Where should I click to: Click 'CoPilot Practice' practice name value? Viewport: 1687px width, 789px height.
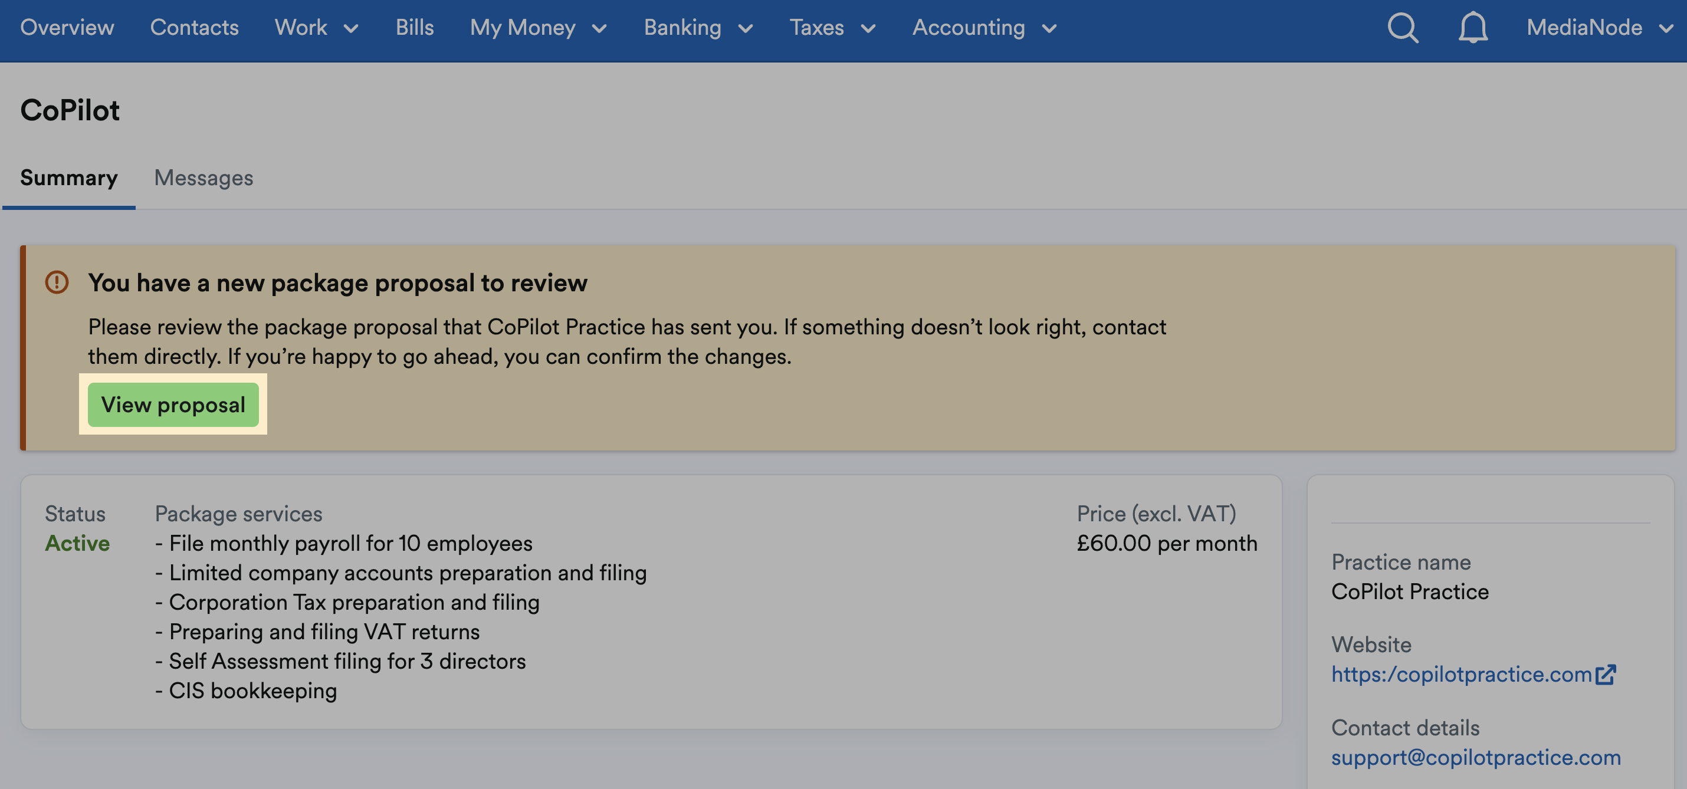pos(1410,591)
